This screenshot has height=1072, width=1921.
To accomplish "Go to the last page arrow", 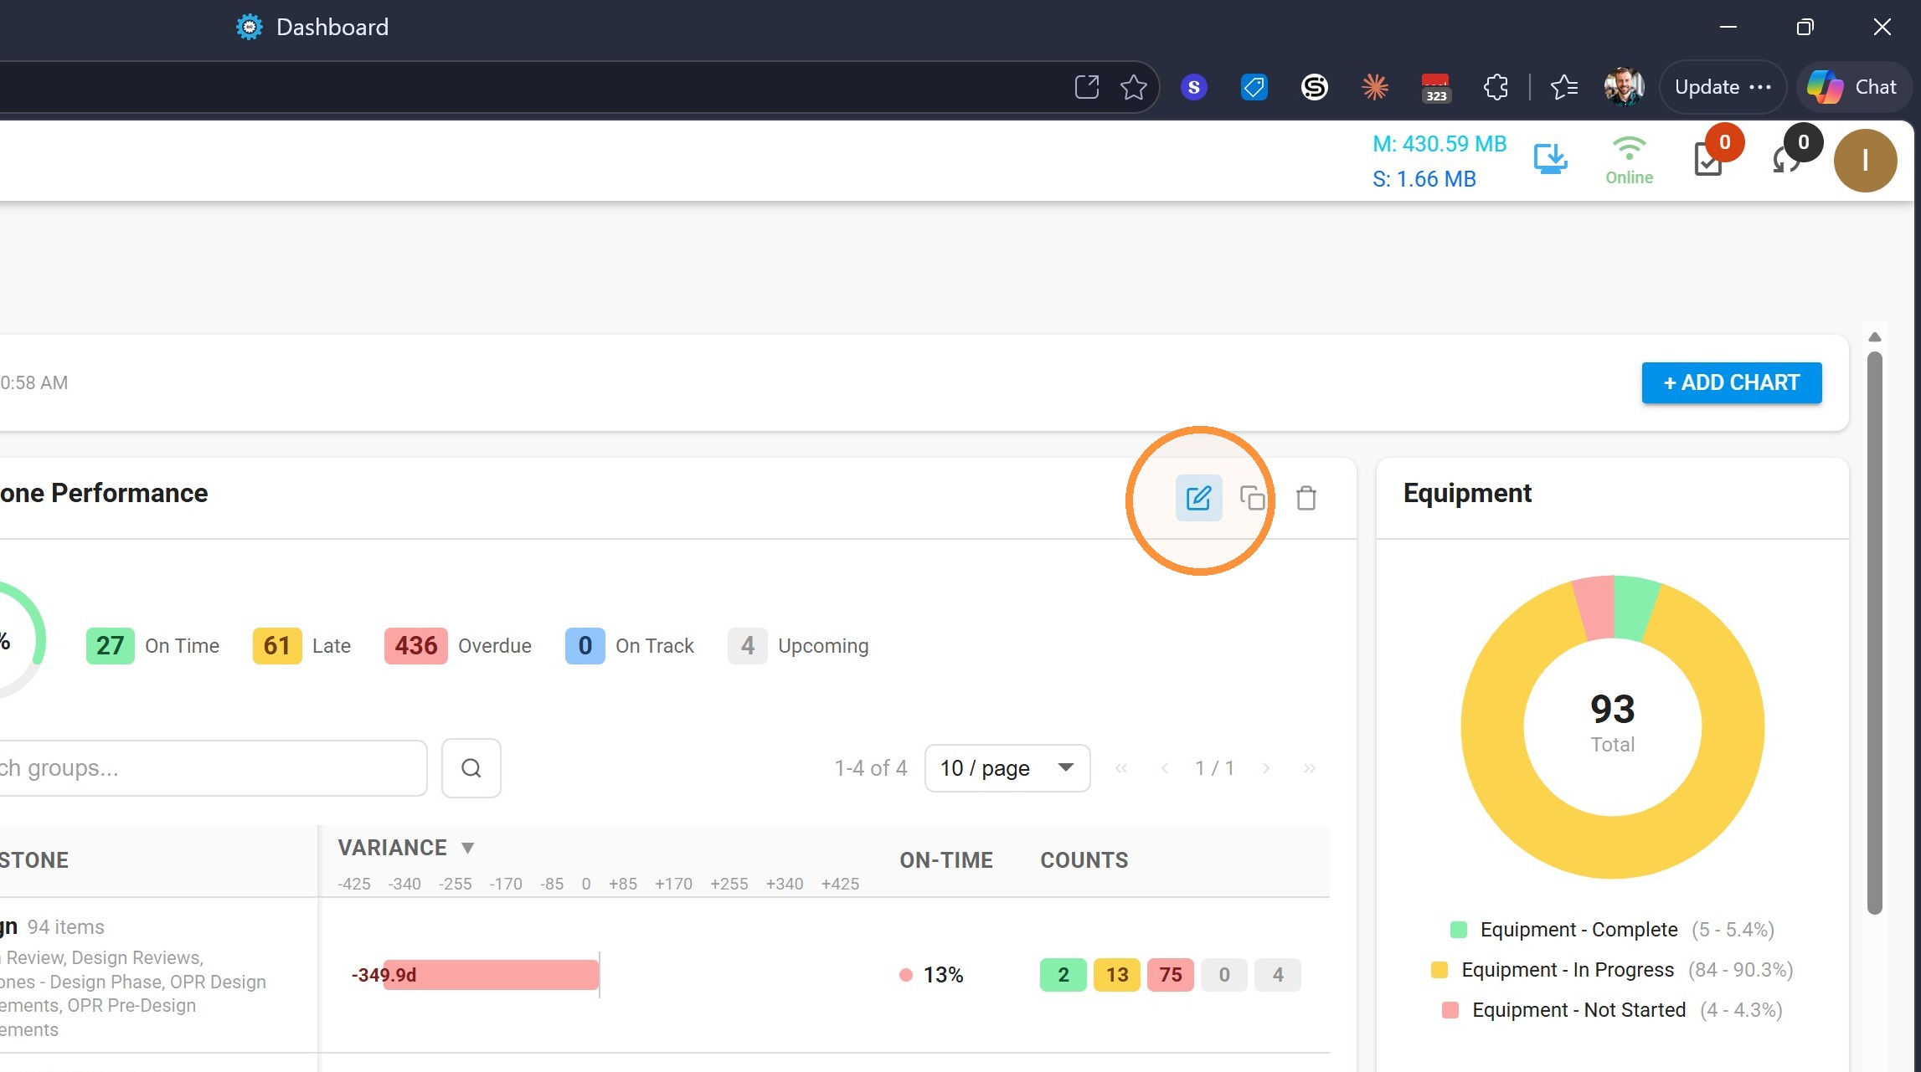I will (x=1310, y=768).
